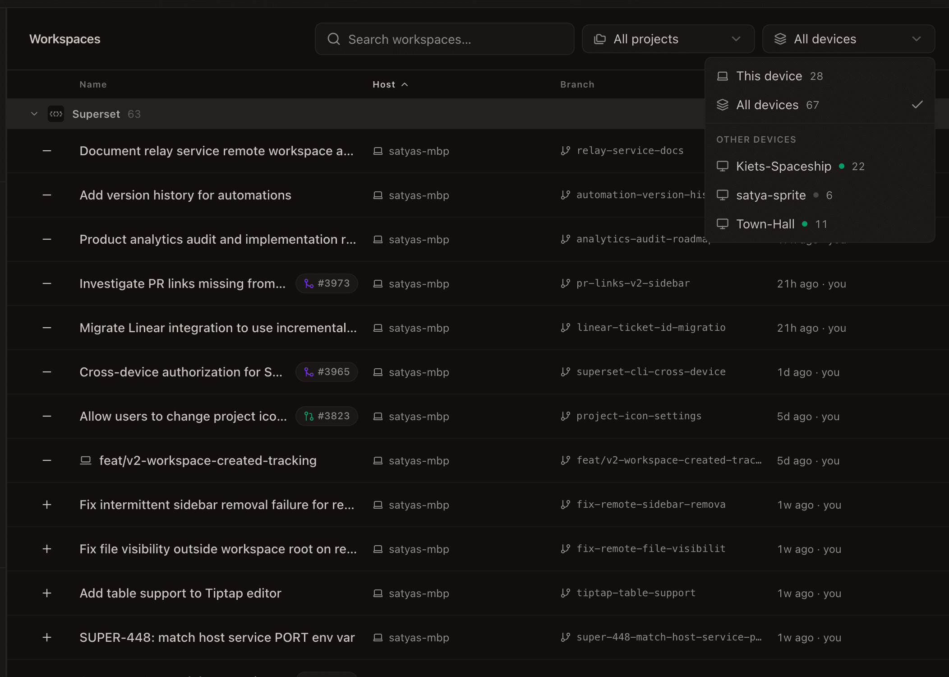Click monitor icon next to Kiets-Spaceship

[x=723, y=166]
